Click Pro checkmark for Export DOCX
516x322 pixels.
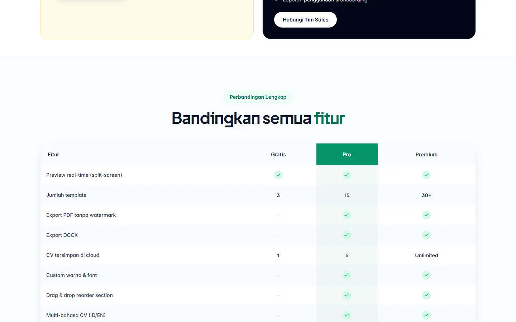[347, 235]
